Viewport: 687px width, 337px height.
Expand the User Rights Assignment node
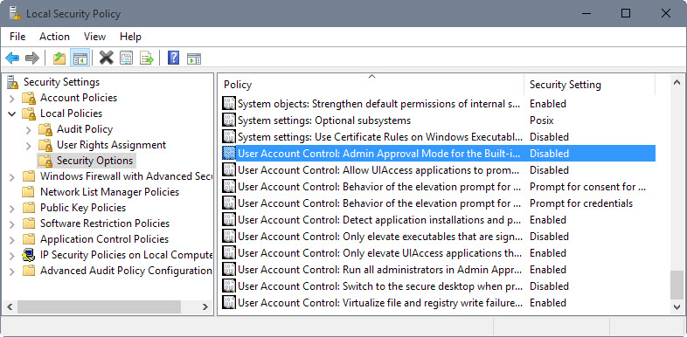[29, 145]
